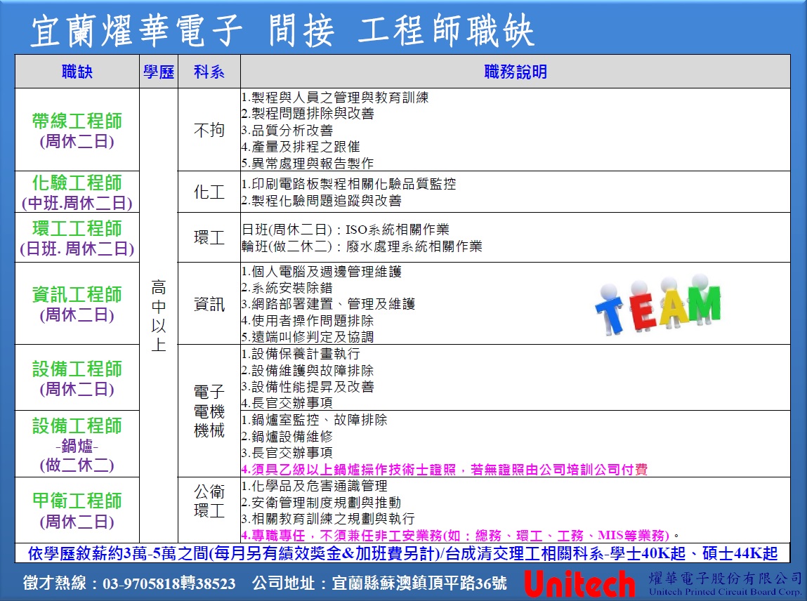Image resolution: width=807 pixels, height=601 pixels.
Task: Click the title 宜蘭燿華電子 間接 工程師職缺
Action: (282, 31)
